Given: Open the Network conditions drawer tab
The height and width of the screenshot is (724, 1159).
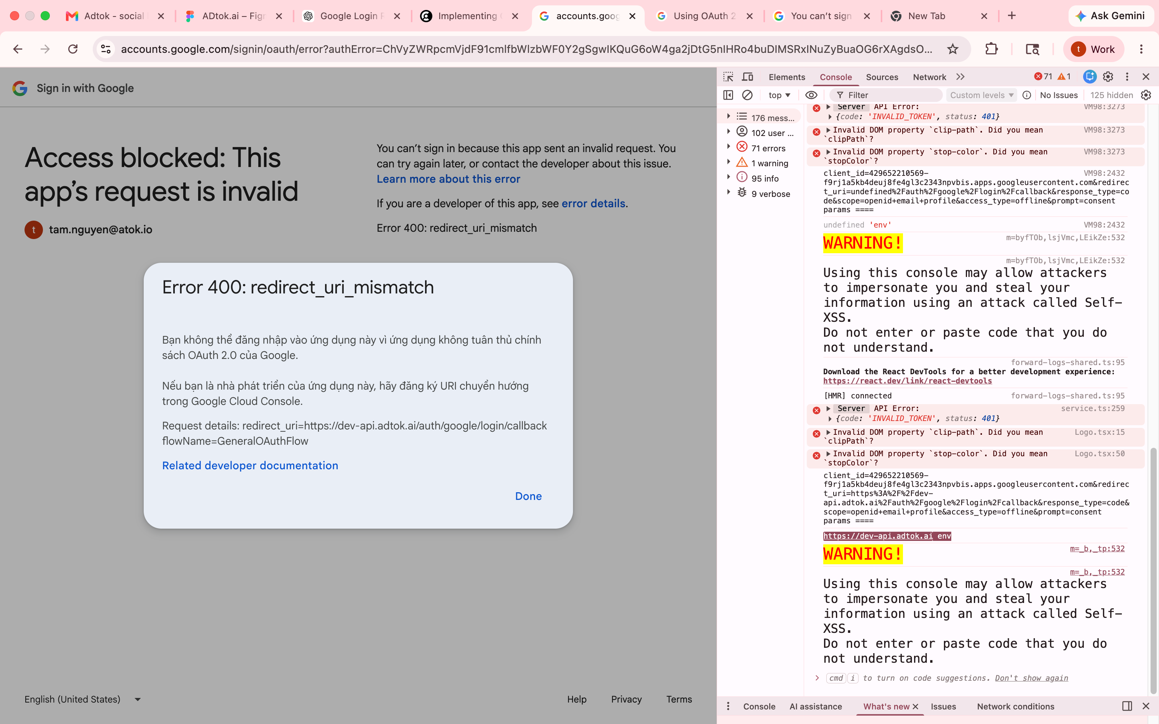Looking at the screenshot, I should [x=1015, y=706].
